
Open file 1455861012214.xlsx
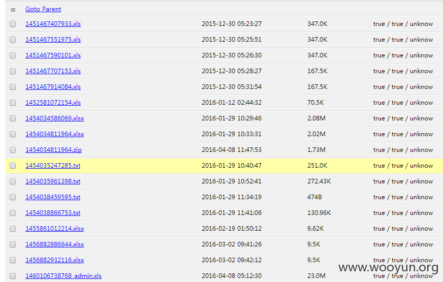point(54,229)
